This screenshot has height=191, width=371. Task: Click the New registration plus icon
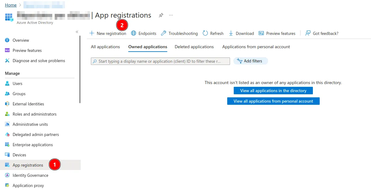92,33
